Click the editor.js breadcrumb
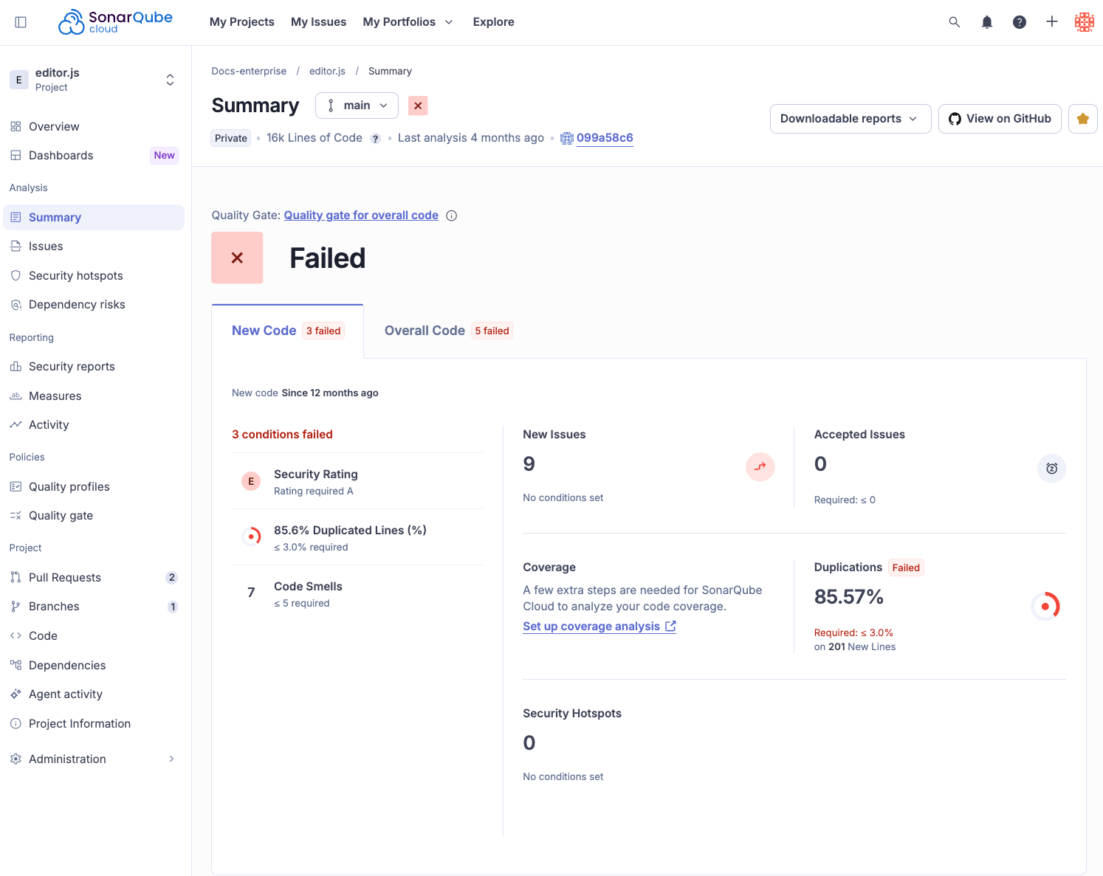 [x=327, y=72]
